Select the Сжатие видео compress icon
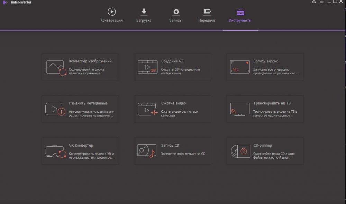Image resolution: width=346 pixels, height=204 pixels. click(x=148, y=109)
